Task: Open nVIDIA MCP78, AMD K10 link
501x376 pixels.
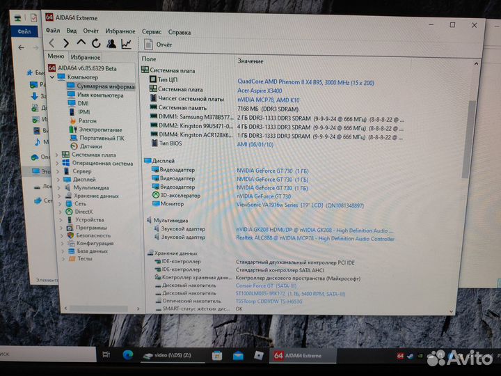Action: 268,100
